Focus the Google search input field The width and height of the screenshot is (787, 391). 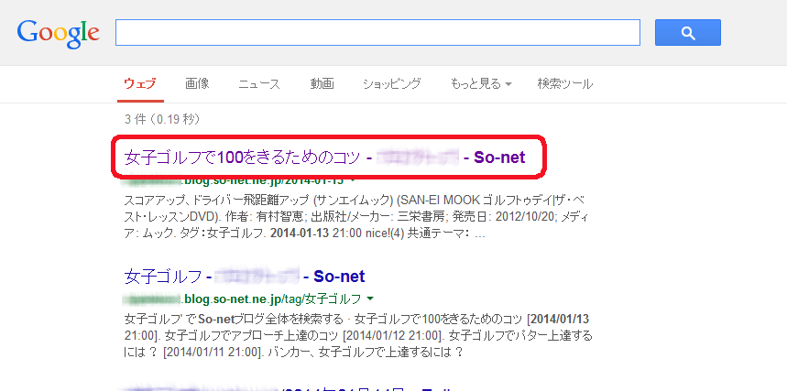pyautogui.click(x=378, y=33)
